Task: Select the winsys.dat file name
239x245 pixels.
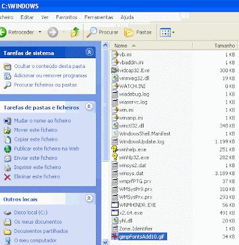Action: point(131,173)
